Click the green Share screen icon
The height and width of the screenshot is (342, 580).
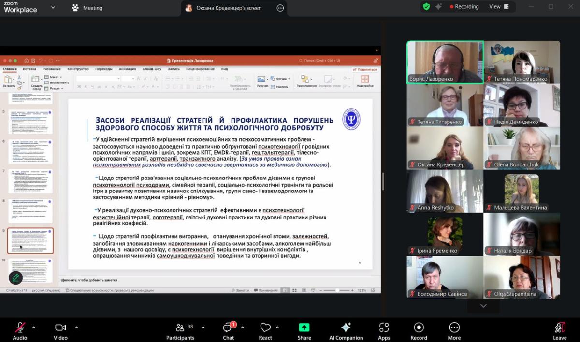point(304,328)
